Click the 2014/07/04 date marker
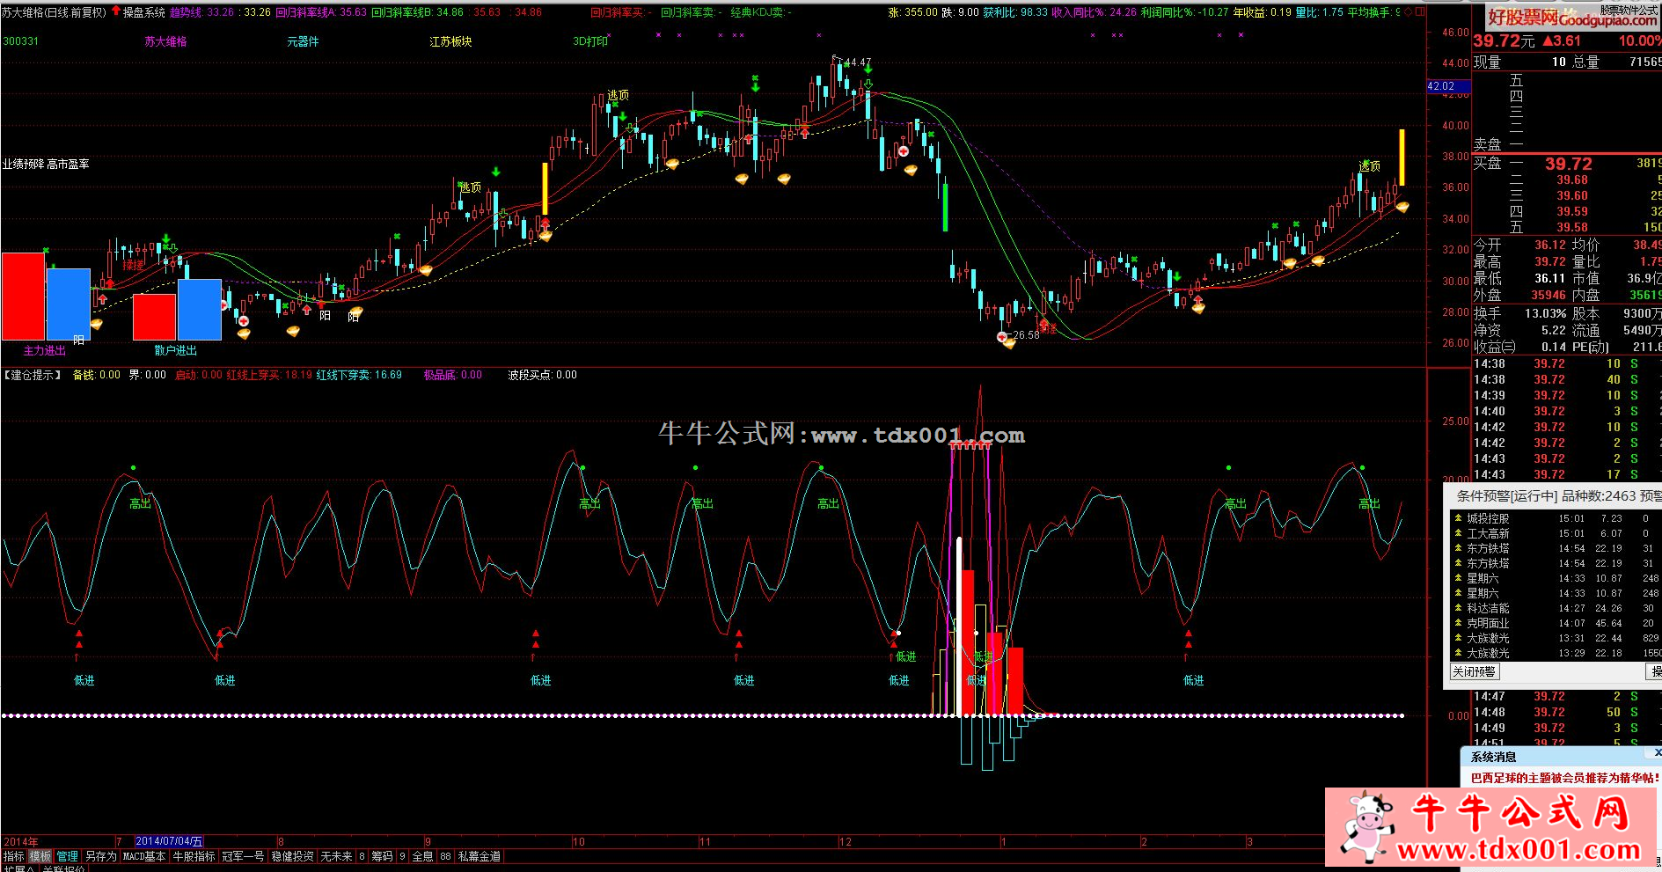Image resolution: width=1662 pixels, height=872 pixels. (x=169, y=842)
